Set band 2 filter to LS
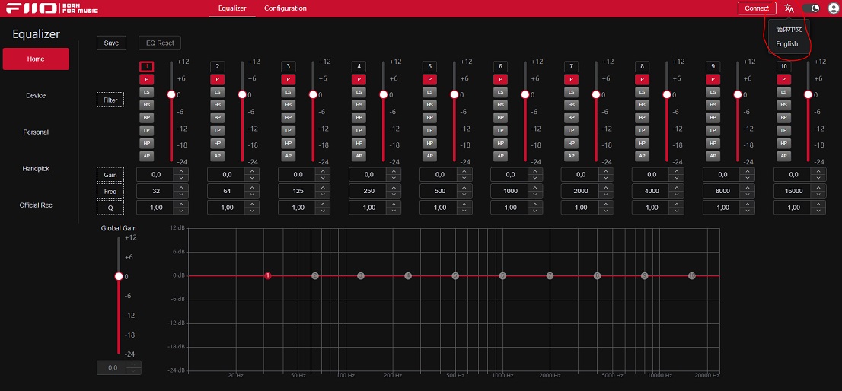 coord(217,92)
